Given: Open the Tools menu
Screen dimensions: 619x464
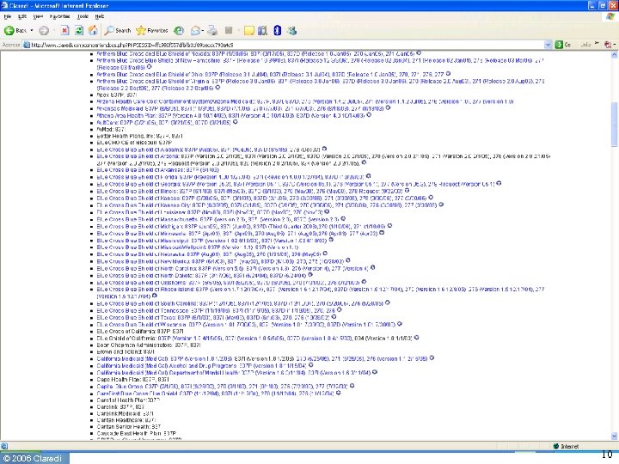Looking at the screenshot, I should coord(83,16).
